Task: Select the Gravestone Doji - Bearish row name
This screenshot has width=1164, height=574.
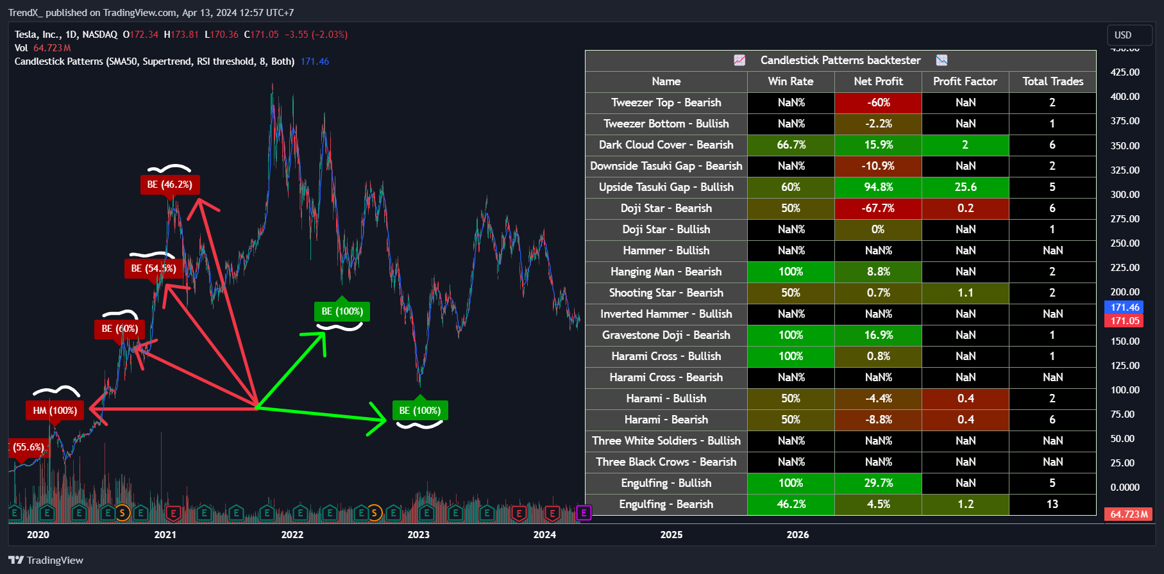Action: pyautogui.click(x=666, y=335)
